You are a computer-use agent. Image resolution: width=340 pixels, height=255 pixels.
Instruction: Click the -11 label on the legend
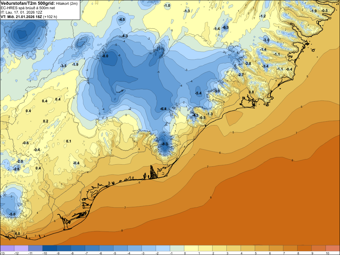[x=30, y=253]
